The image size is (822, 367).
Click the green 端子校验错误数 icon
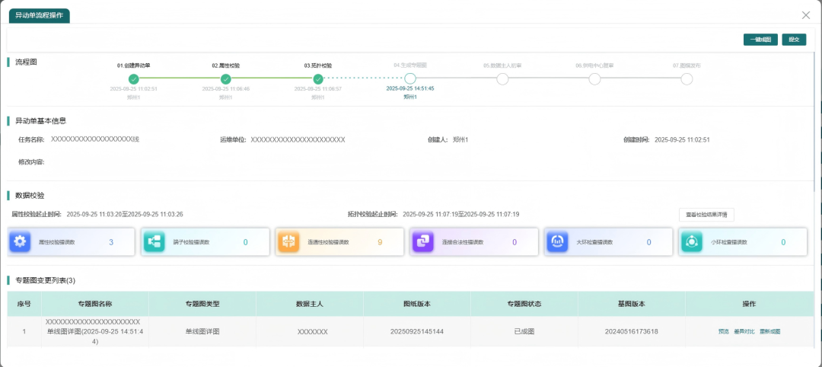click(155, 242)
